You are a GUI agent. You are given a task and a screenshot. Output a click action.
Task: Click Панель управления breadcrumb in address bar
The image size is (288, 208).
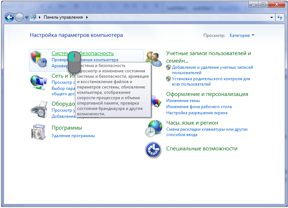coord(63,17)
